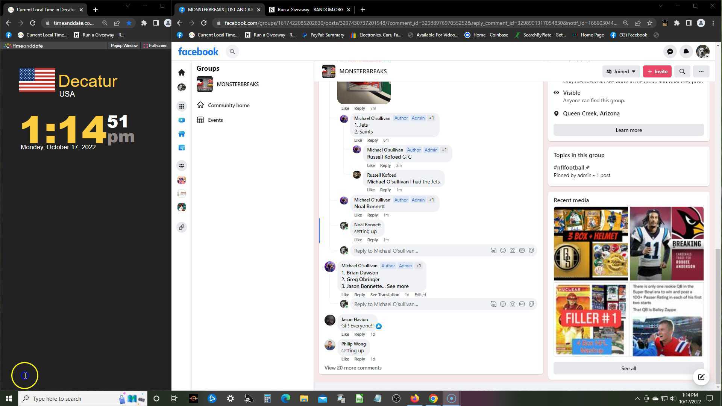Open Facebook notifications bell

pyautogui.click(x=686, y=52)
